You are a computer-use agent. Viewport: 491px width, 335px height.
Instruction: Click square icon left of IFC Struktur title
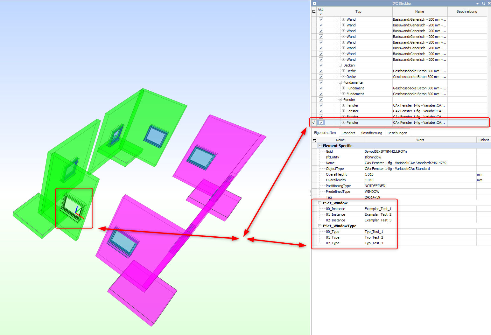coord(315,3)
